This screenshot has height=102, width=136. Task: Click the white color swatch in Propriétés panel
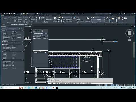[x=93, y=18]
